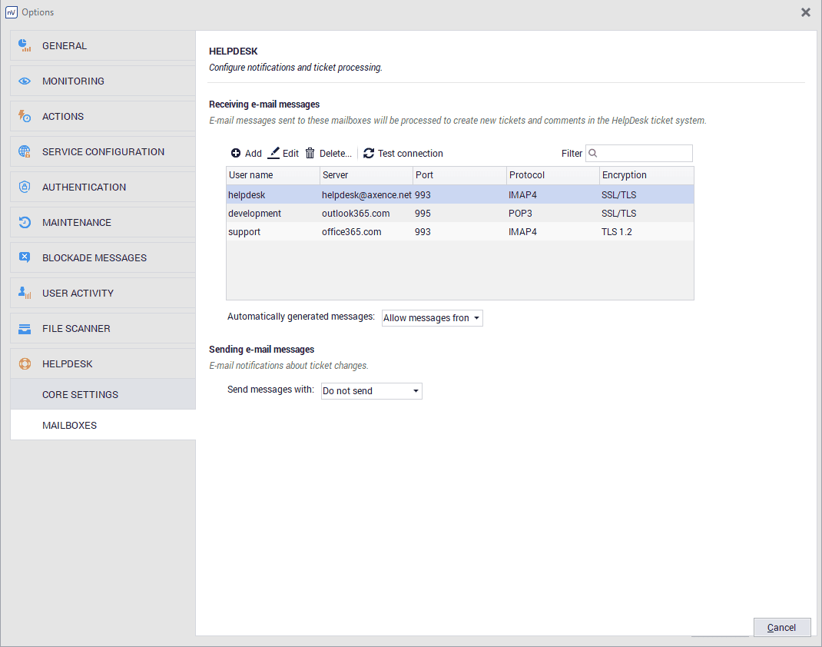Screen dimensions: 822x647
Task: Add a new mailbox
Action: coord(246,153)
